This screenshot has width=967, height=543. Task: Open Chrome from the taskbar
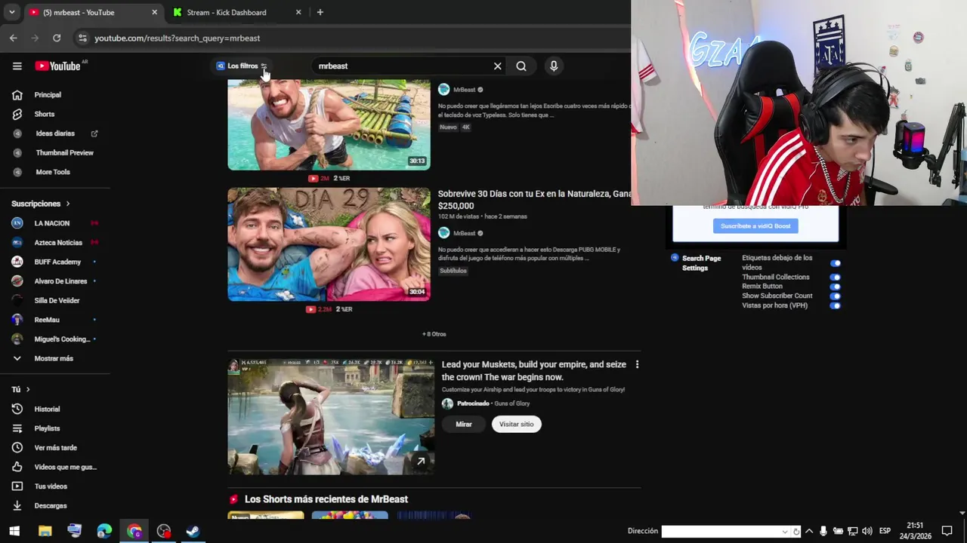(134, 531)
